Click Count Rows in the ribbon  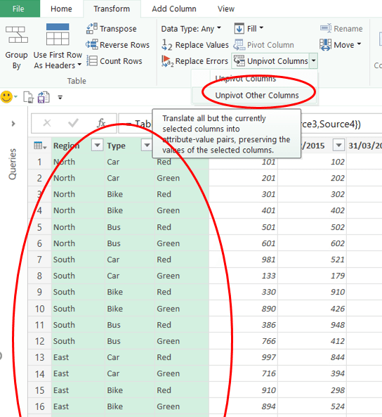click(114, 61)
